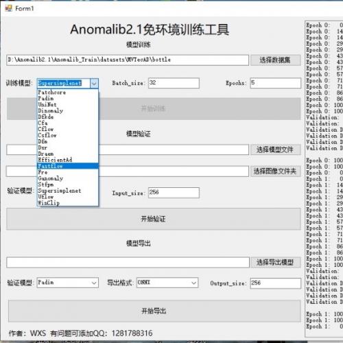
Task: Select Patchcore from the model list
Action: click(x=68, y=93)
